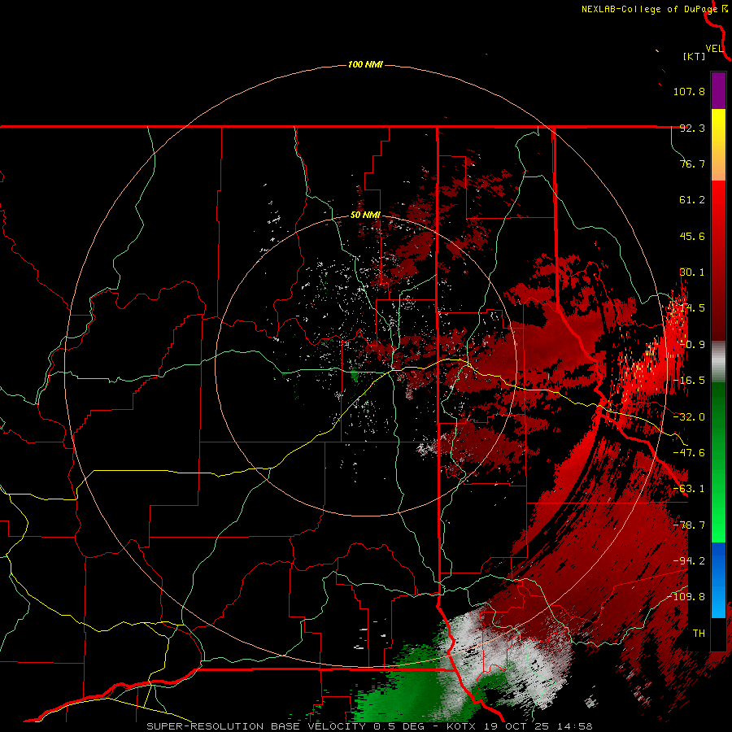Click the 61.2 legend value
732x732 pixels.
[692, 200]
